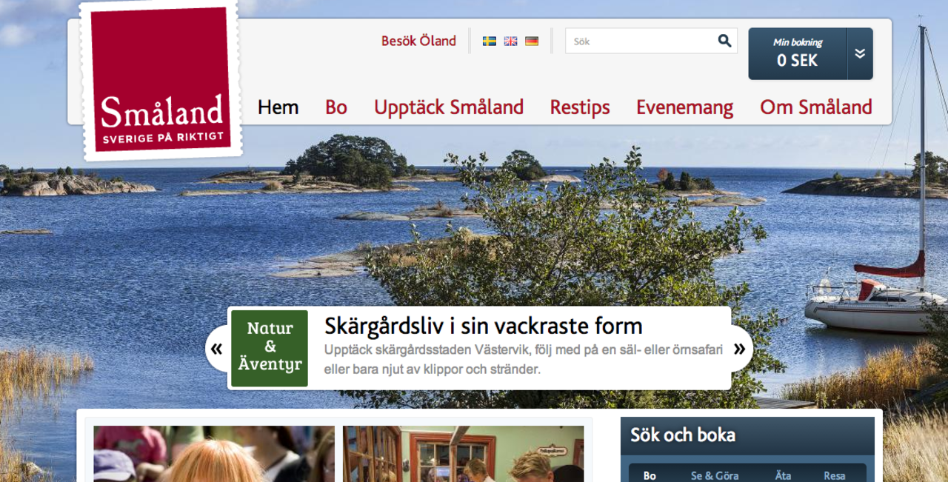
Task: Click the magnifying glass search icon
Action: [724, 41]
